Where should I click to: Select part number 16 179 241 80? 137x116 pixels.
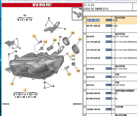[x=93, y=50]
